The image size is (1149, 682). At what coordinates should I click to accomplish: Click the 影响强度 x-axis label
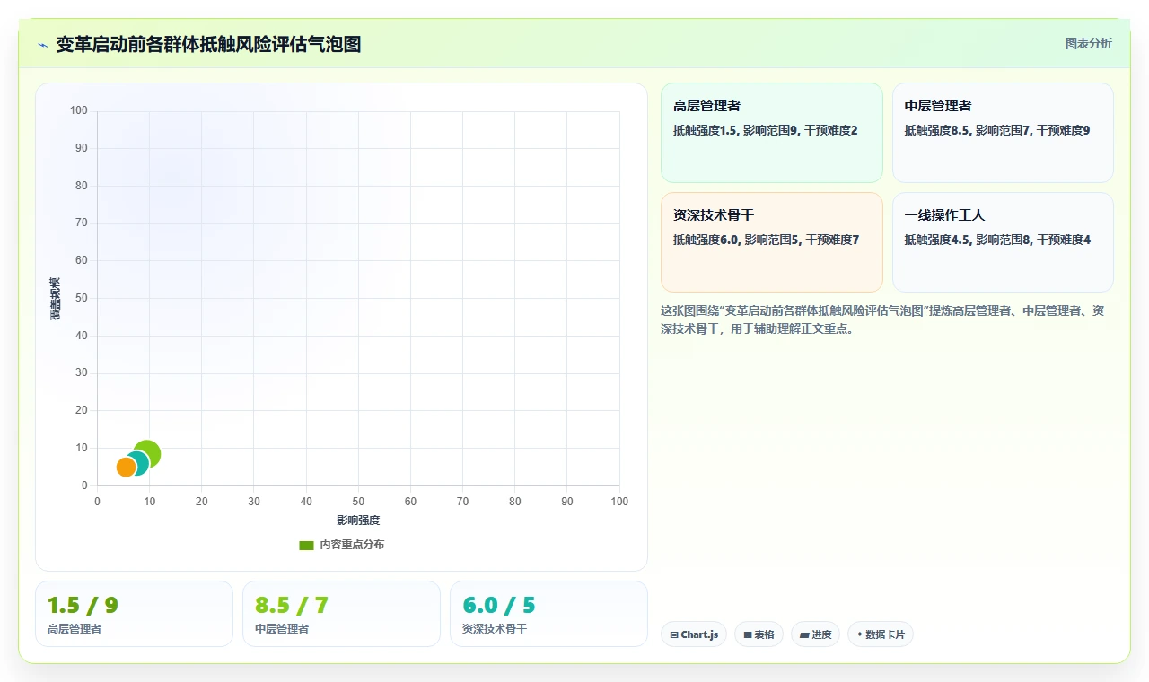click(358, 520)
